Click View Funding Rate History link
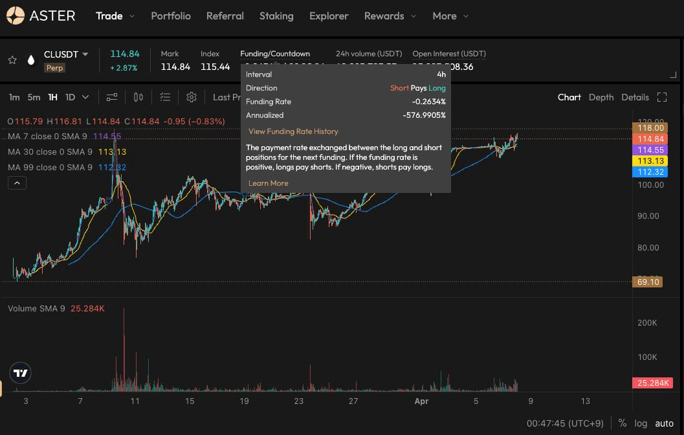 293,131
